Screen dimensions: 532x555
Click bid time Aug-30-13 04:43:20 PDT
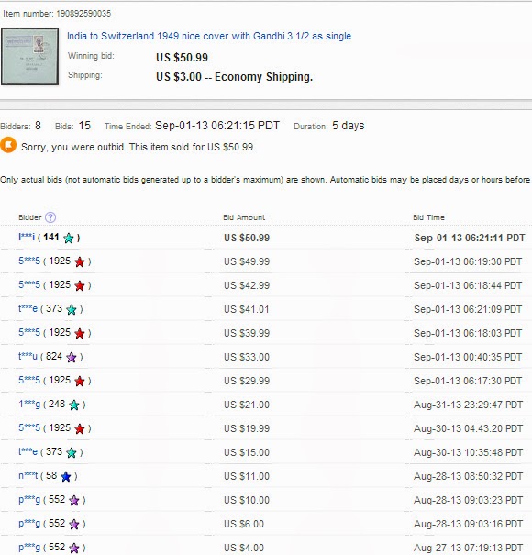[469, 428]
